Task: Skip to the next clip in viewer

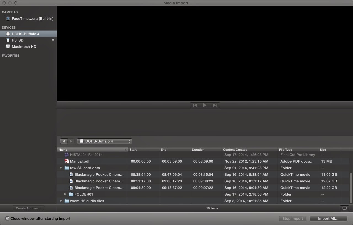Action: (215, 105)
